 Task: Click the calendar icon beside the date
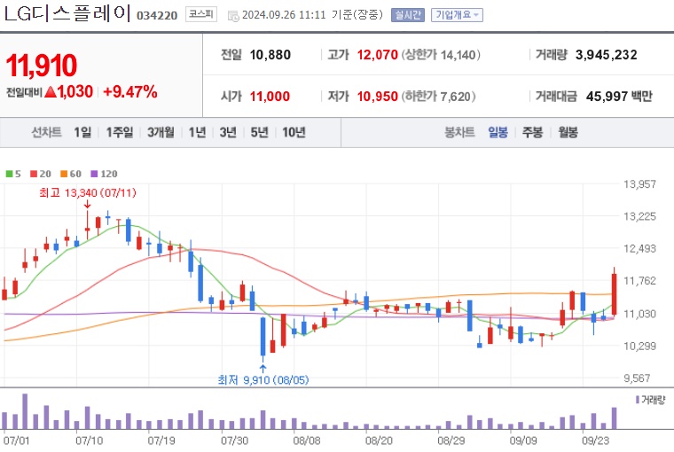[x=233, y=16]
